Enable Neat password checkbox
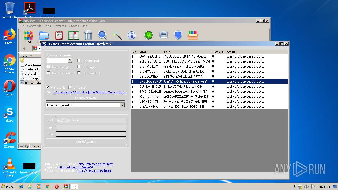This screenshot has width=338, height=190. [79, 73]
